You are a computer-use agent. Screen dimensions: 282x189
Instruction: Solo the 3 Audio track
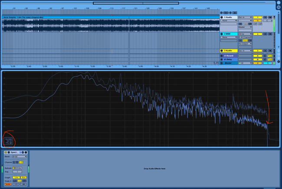click(x=265, y=51)
